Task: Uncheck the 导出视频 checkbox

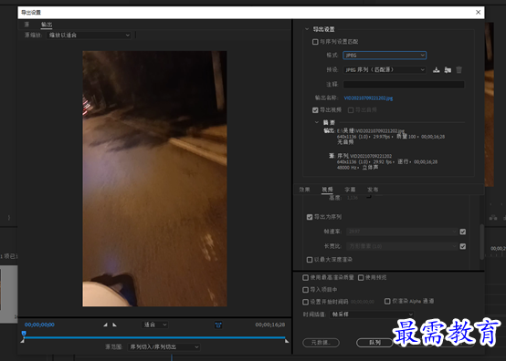Action: [x=315, y=110]
